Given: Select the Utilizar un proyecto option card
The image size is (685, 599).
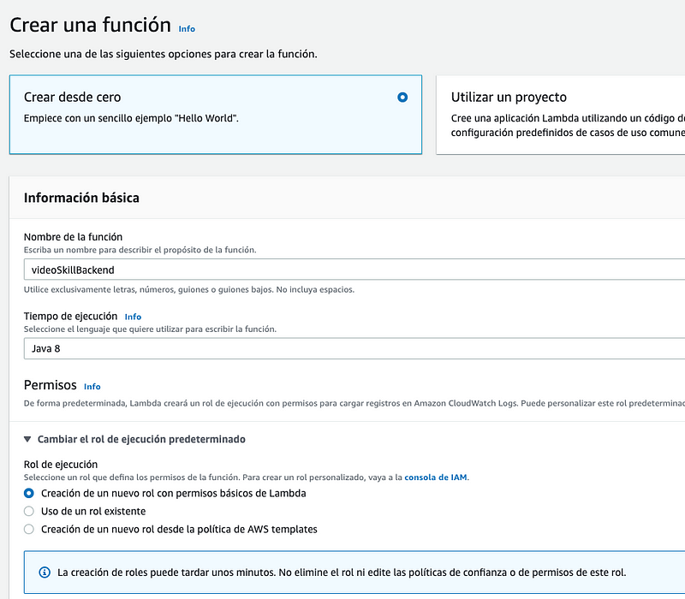Looking at the screenshot, I should point(561,115).
